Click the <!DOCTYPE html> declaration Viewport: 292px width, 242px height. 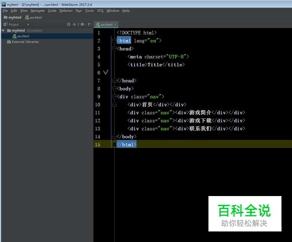click(x=137, y=33)
